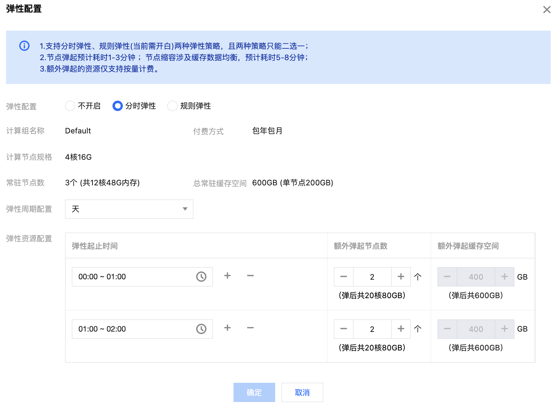Select the 不开启 radio option
Viewport: 556px width, 407px height.
click(x=70, y=106)
